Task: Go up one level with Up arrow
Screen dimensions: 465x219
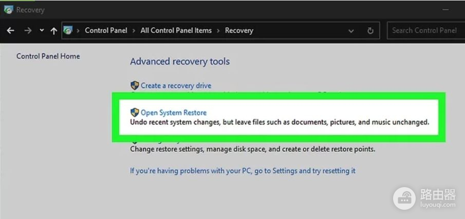Action: point(53,31)
